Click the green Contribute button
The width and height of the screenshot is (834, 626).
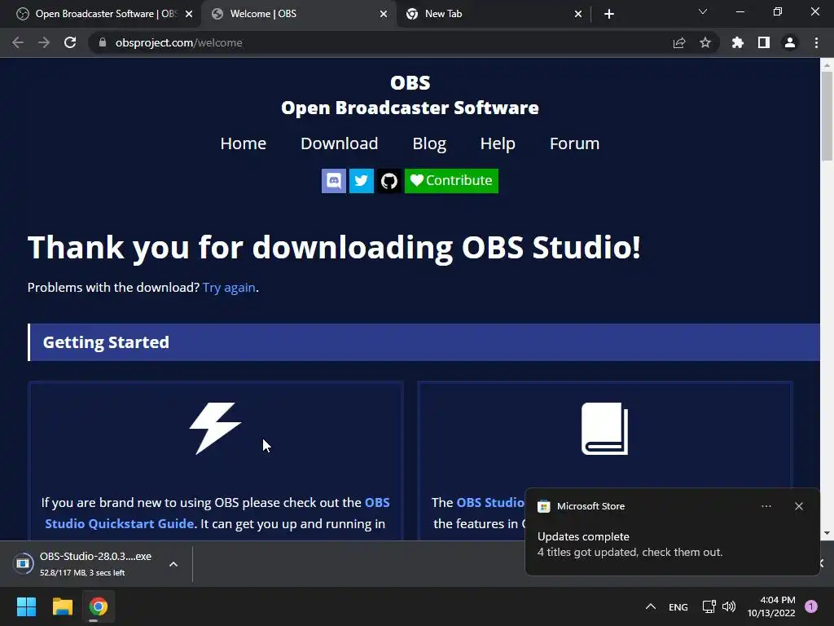(x=451, y=181)
